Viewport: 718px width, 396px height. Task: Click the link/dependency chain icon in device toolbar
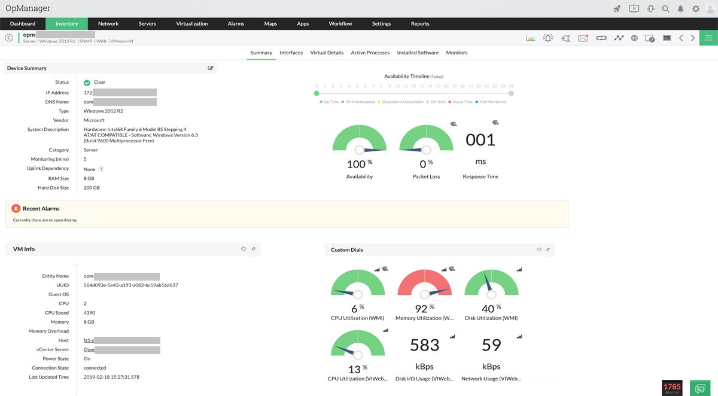601,38
